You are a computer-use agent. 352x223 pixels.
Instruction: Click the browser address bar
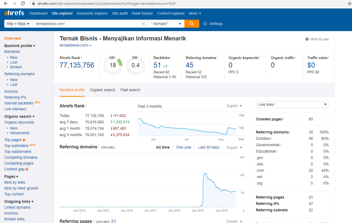pyautogui.click(x=186, y=4)
